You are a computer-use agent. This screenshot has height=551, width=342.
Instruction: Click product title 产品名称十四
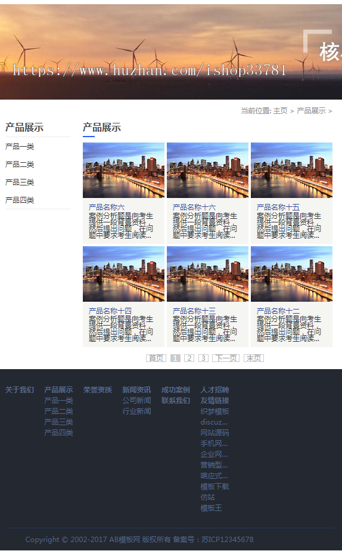click(110, 311)
